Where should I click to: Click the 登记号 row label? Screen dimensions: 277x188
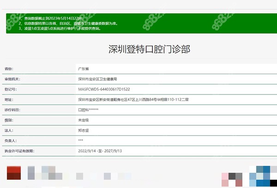click(11, 89)
